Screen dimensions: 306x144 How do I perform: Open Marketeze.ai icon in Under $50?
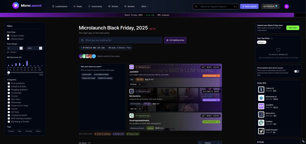261,98
